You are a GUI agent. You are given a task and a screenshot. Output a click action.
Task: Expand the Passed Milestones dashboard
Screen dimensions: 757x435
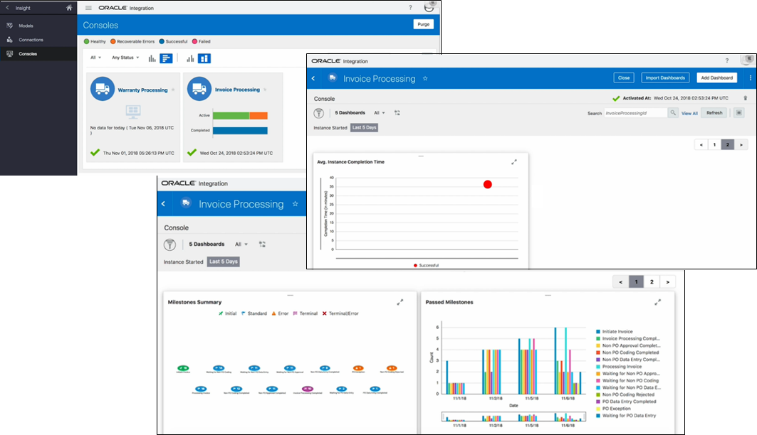coord(657,302)
